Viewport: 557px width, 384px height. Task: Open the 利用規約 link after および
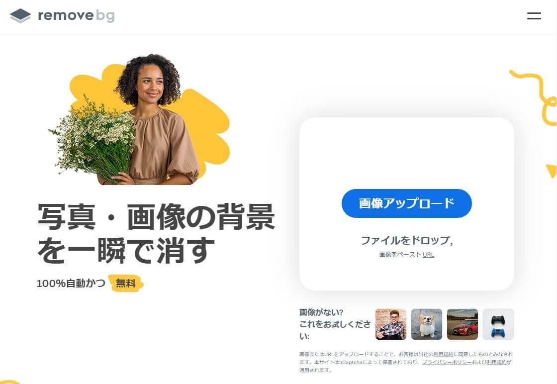(496, 362)
